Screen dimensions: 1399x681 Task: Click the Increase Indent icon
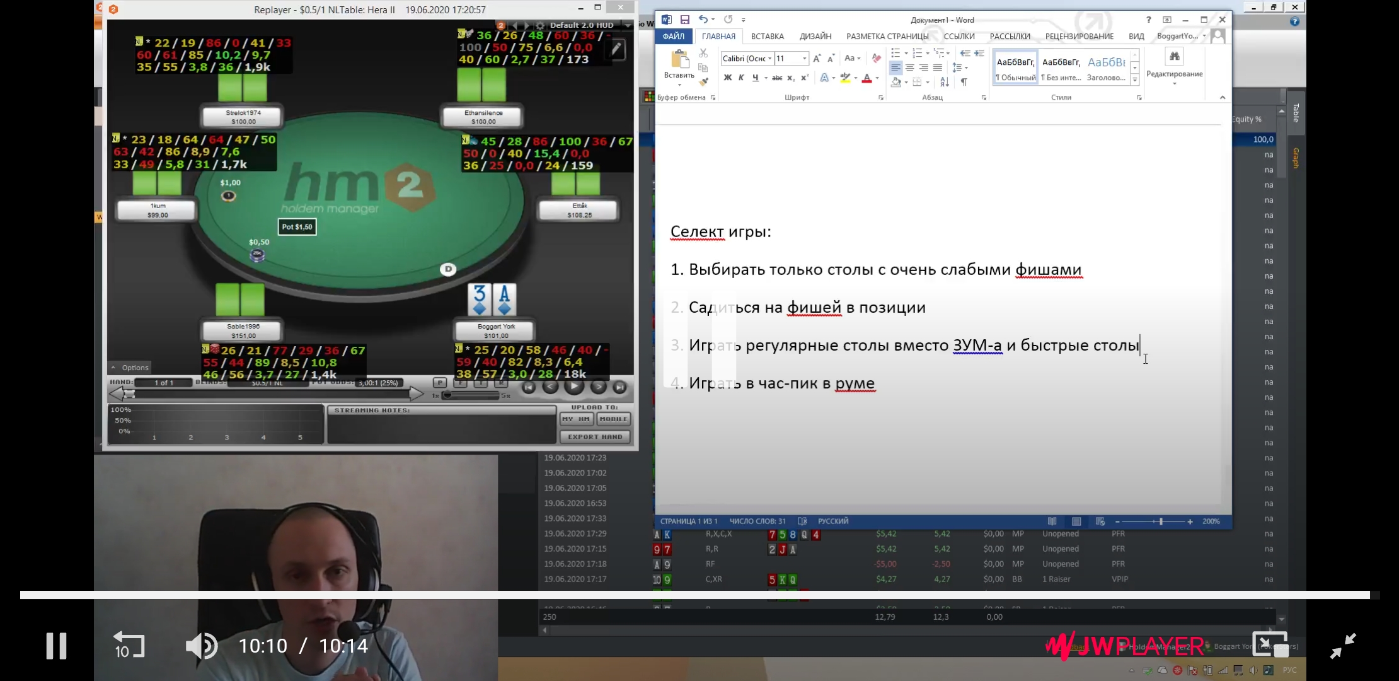click(979, 53)
